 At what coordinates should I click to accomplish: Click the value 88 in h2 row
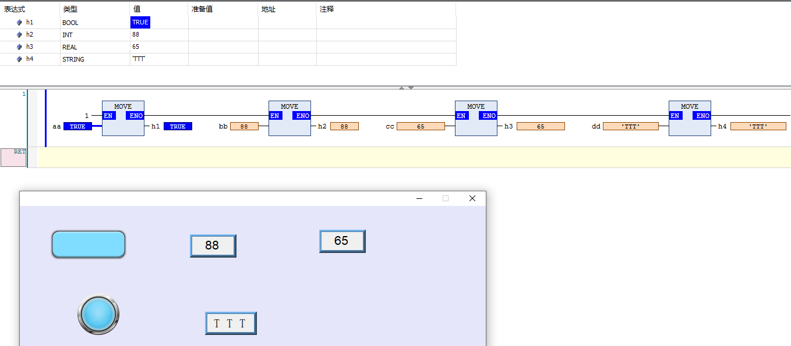[136, 34]
